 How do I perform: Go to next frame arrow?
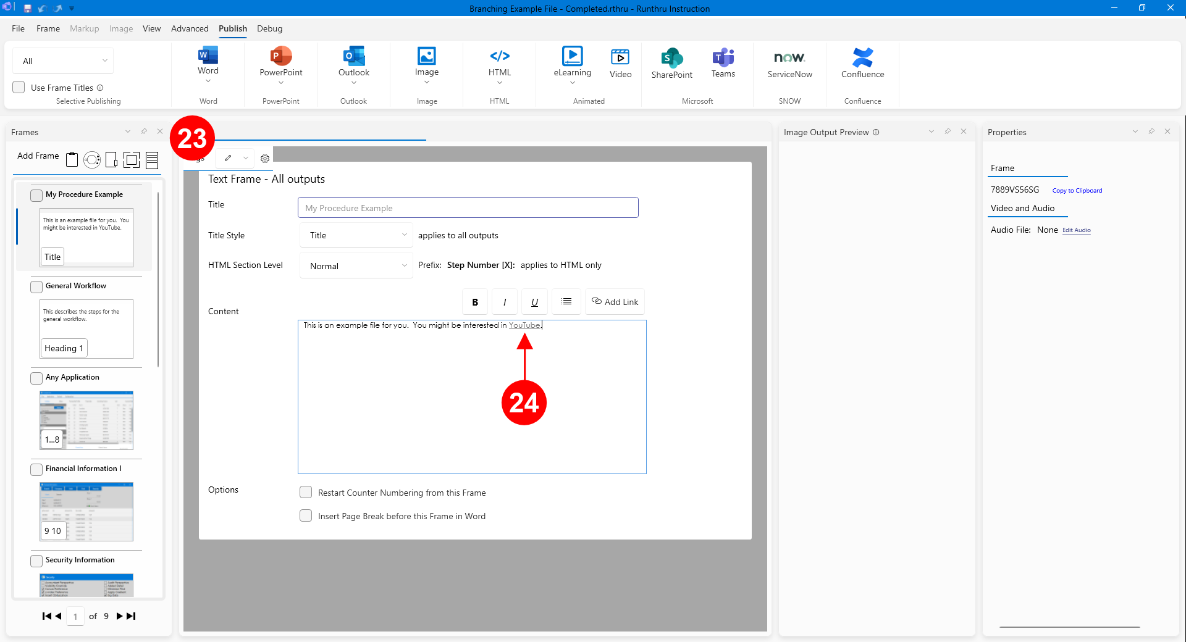(119, 616)
